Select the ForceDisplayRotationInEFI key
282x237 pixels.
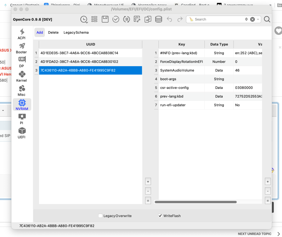pyautogui.click(x=182, y=62)
